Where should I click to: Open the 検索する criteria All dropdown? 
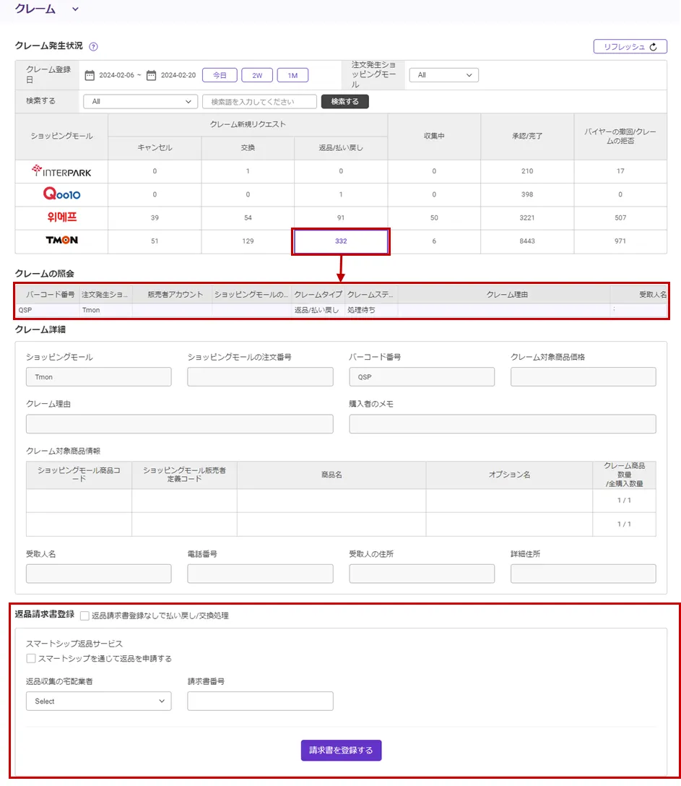point(140,102)
